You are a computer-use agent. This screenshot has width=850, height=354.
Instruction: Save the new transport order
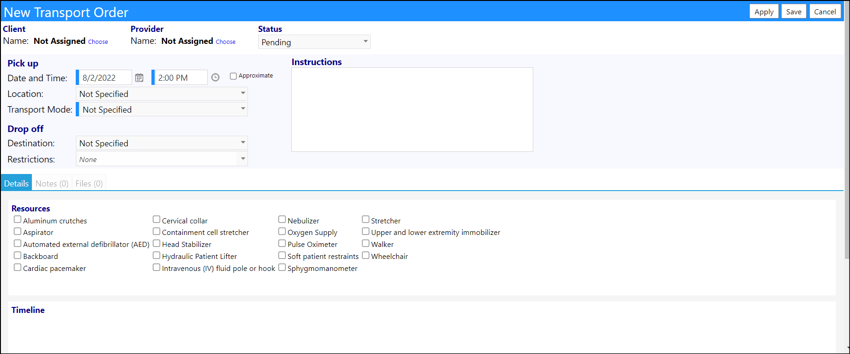794,12
